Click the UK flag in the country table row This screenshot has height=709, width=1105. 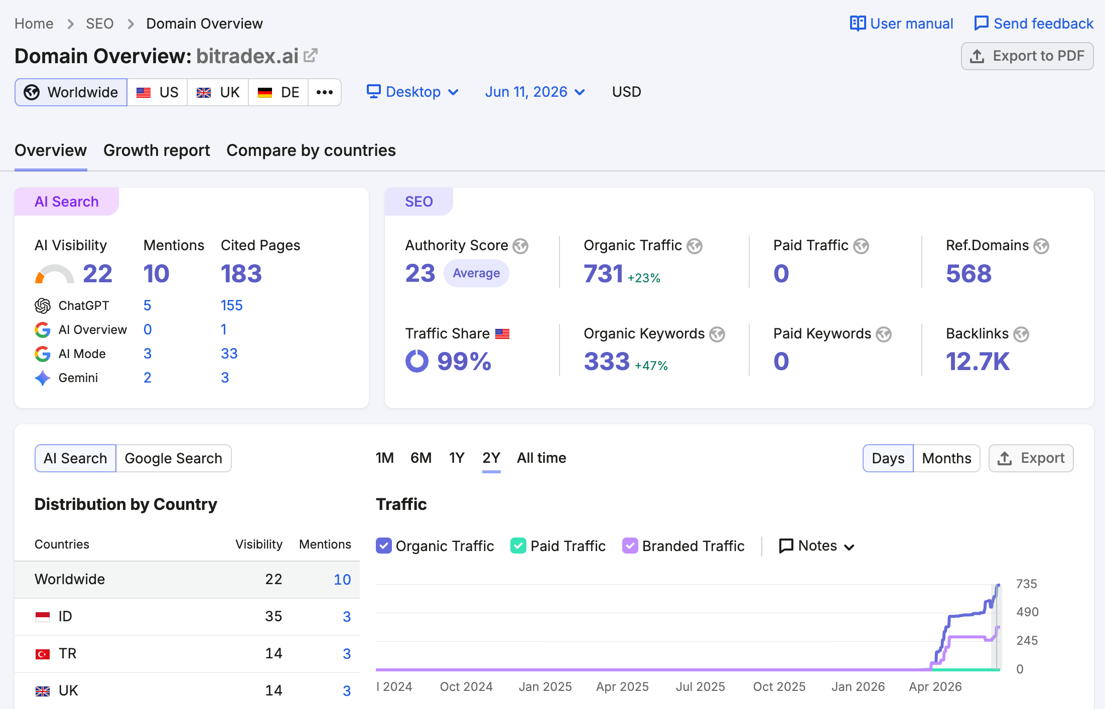coord(43,691)
